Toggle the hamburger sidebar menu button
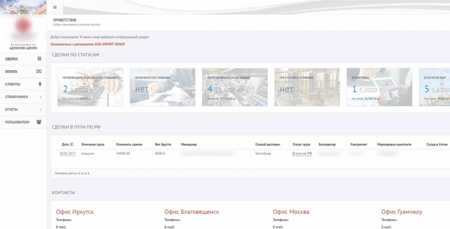This screenshot has height=229, width=450. tap(55, 7)
